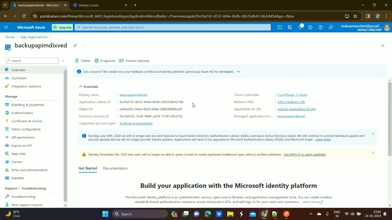Open a new browser tab

click(x=135, y=5)
